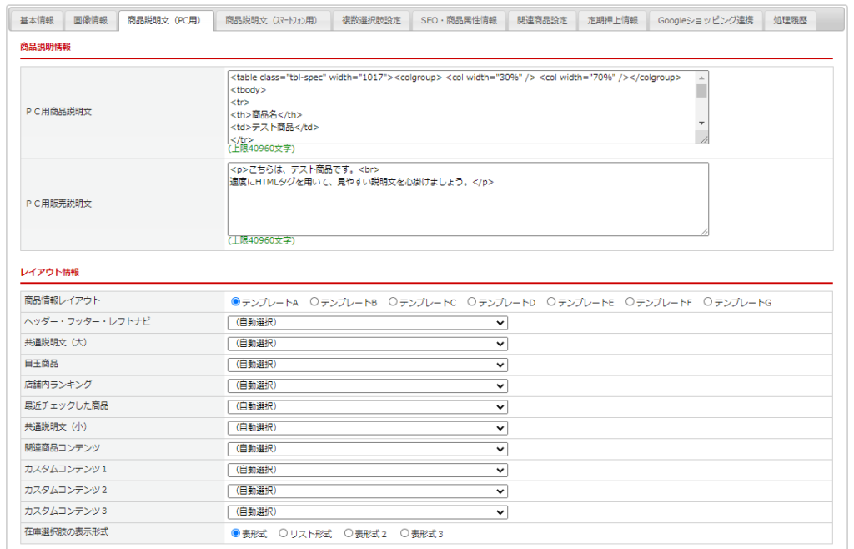Image resolution: width=854 pixels, height=549 pixels.
Task: Open the 複数選択肢設定 tab
Action: 371,20
